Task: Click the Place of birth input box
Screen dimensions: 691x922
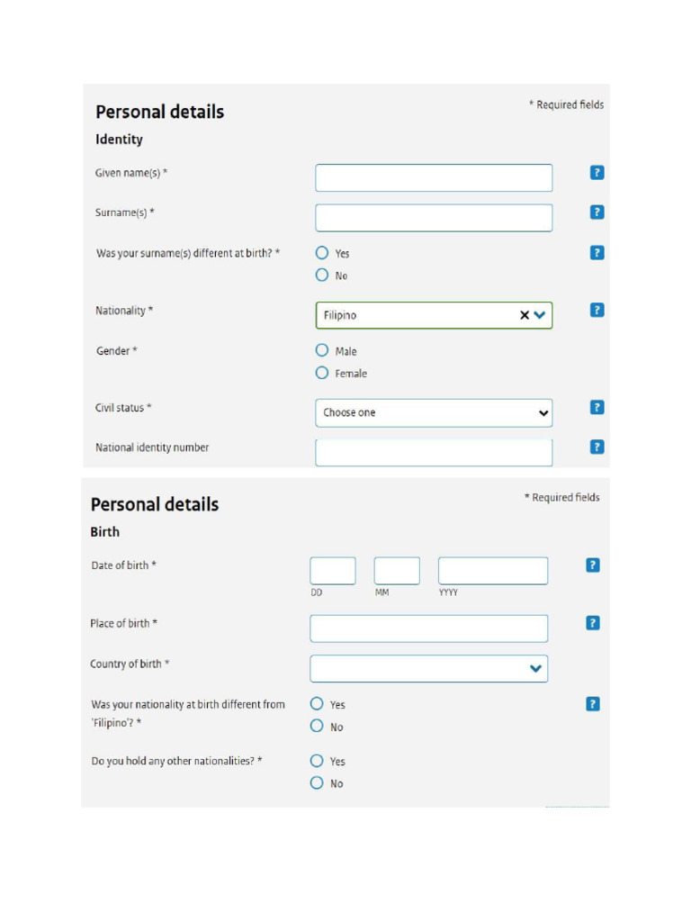Action: pyautogui.click(x=428, y=628)
